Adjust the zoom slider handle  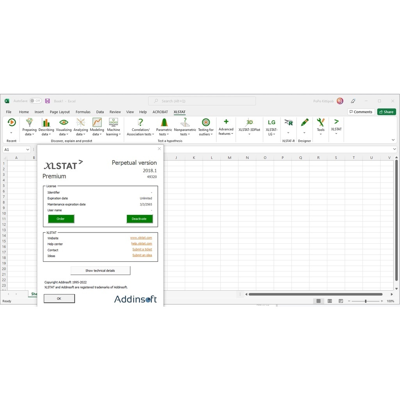pyautogui.click(x=366, y=301)
